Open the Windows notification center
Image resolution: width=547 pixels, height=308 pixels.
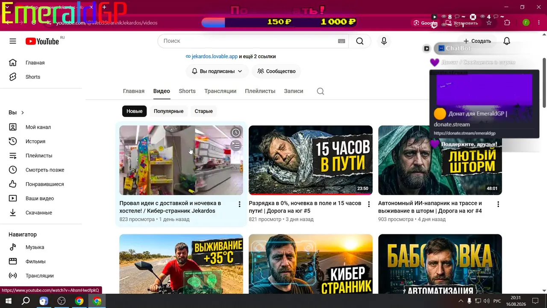pyautogui.click(x=535, y=301)
